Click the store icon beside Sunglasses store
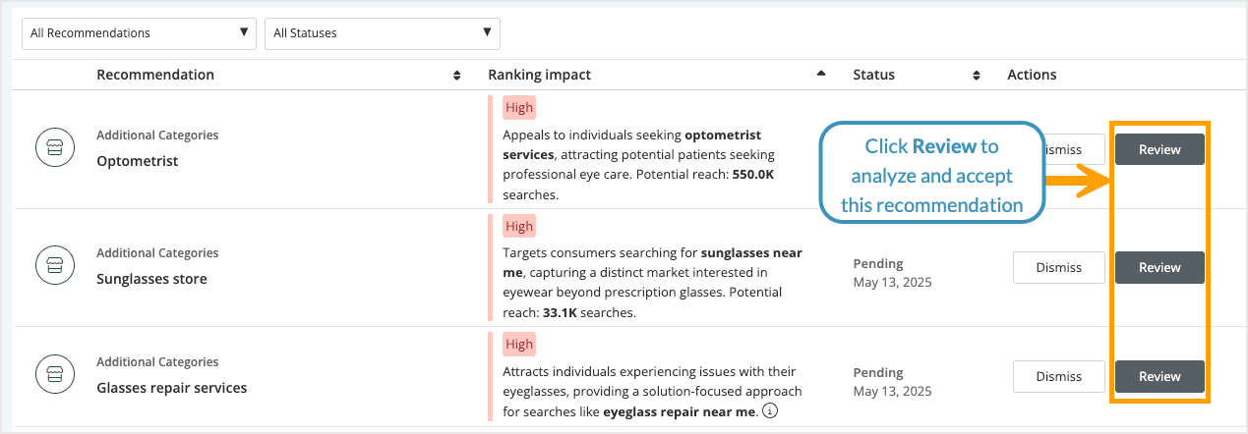The width and height of the screenshot is (1248, 434). 55,267
